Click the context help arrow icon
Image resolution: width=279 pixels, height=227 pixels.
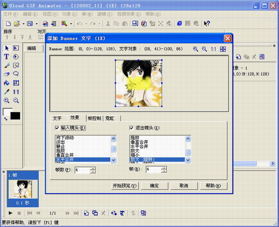click(207, 23)
